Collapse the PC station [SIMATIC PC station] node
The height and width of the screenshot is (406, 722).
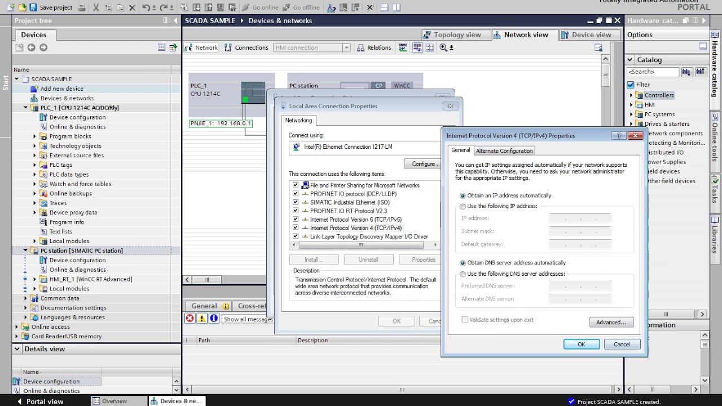point(25,250)
